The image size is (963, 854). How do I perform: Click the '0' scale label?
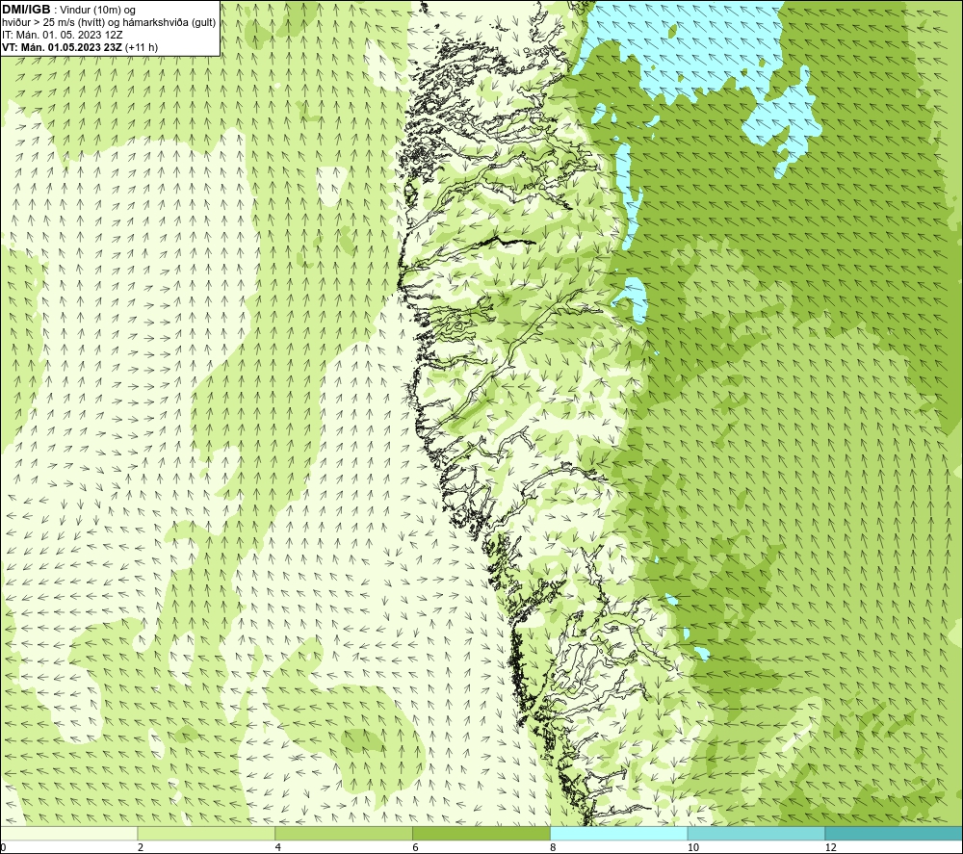3,847
